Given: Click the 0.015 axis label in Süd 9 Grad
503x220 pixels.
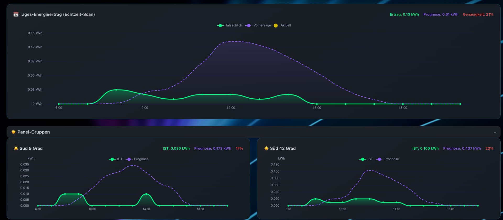Looking at the screenshot, I should point(25,188).
